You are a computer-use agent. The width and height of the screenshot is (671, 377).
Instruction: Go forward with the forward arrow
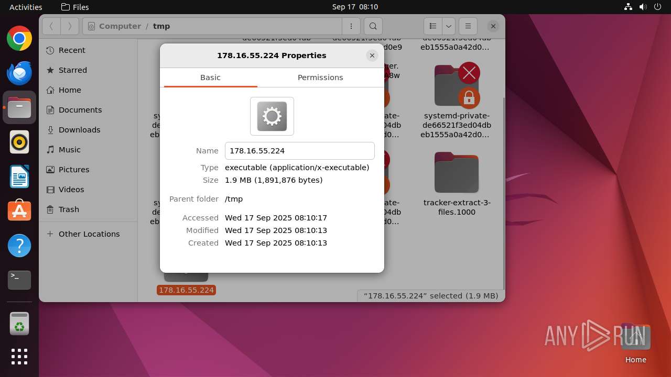pyautogui.click(x=70, y=26)
